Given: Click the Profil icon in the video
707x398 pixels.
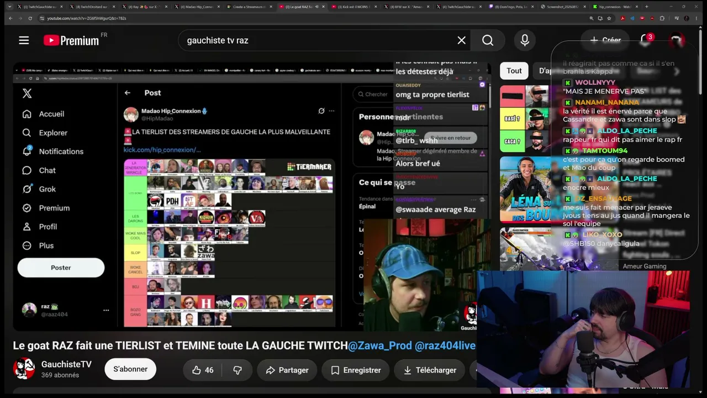Looking at the screenshot, I should click(27, 227).
